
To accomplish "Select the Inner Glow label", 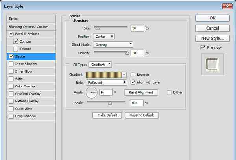I will coord(24,71).
